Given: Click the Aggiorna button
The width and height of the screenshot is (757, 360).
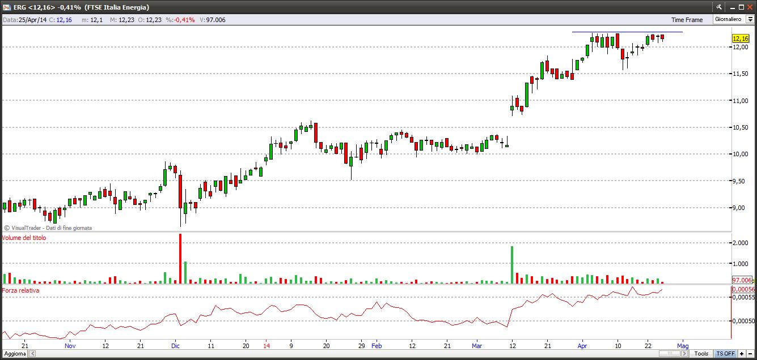Looking at the screenshot, I should point(14,354).
